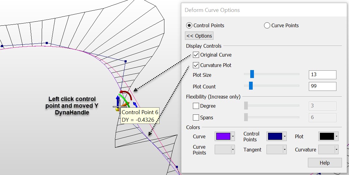Select the Control Points radio button
Screen dimensions: 349x175
(x=189, y=25)
